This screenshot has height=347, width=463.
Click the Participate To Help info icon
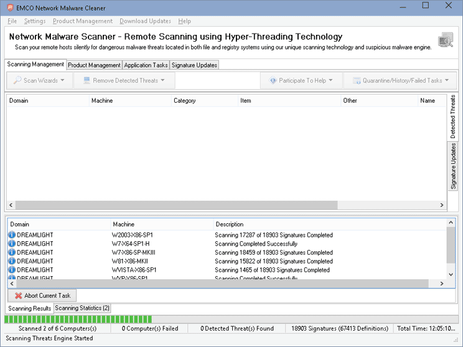point(273,80)
